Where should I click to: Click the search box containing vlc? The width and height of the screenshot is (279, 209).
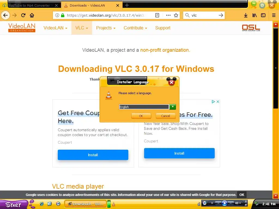204,15
